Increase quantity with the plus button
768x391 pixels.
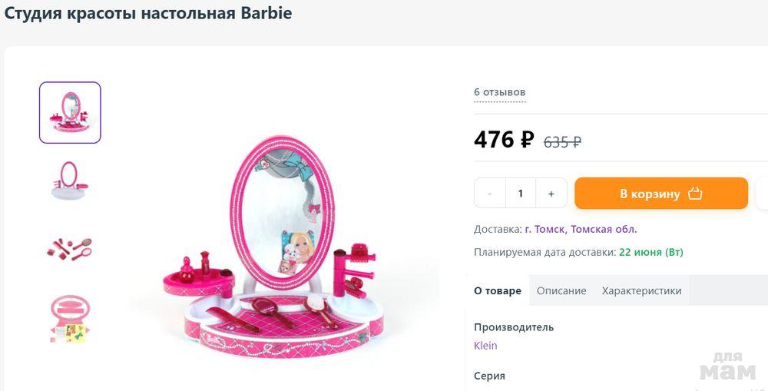click(x=551, y=194)
